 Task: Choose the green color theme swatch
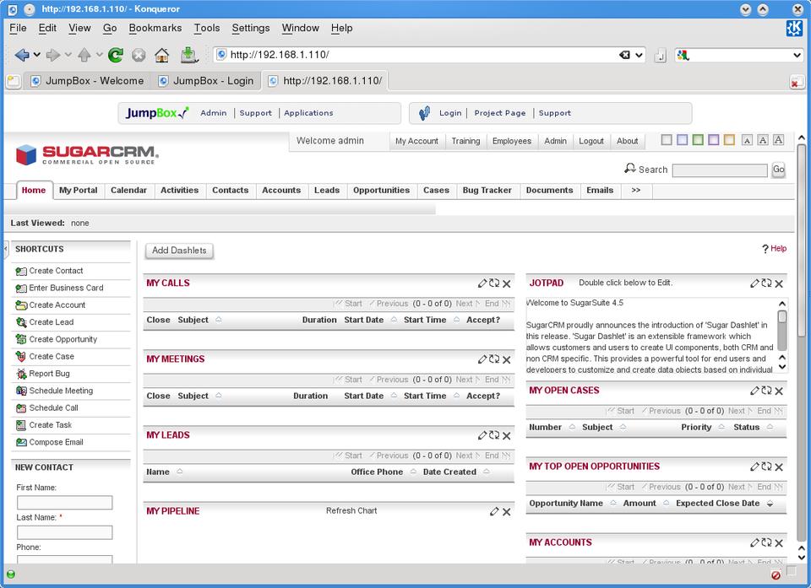click(698, 140)
